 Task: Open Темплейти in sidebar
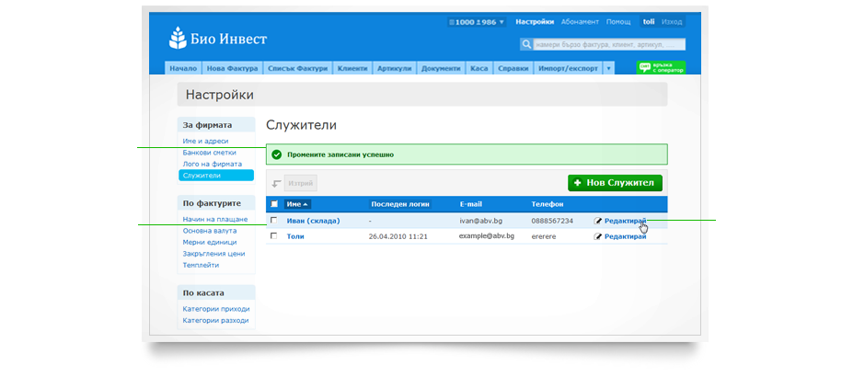[201, 265]
